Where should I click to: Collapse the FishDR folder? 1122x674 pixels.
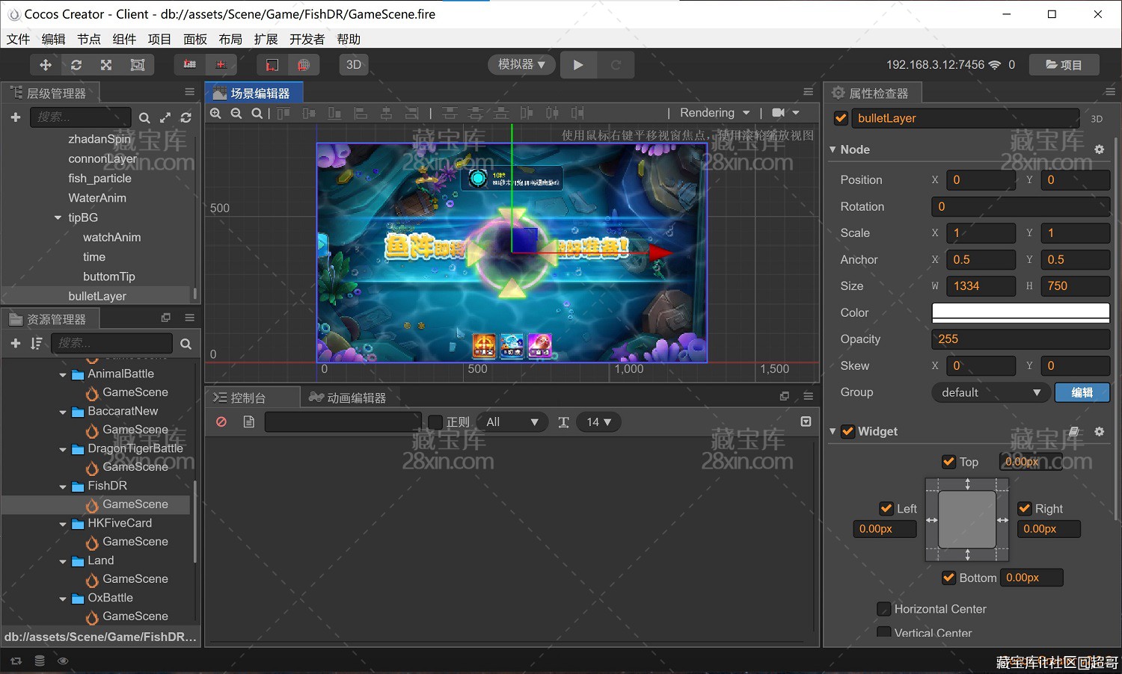click(63, 486)
